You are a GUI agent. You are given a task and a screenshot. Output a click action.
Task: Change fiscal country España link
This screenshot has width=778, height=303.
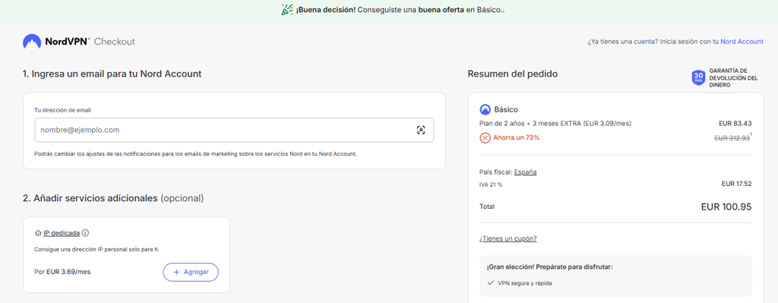[x=526, y=172]
